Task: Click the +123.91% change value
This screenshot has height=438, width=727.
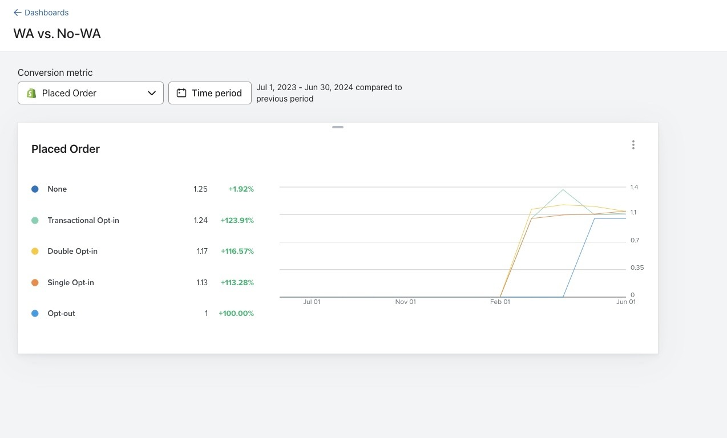Action: click(237, 220)
